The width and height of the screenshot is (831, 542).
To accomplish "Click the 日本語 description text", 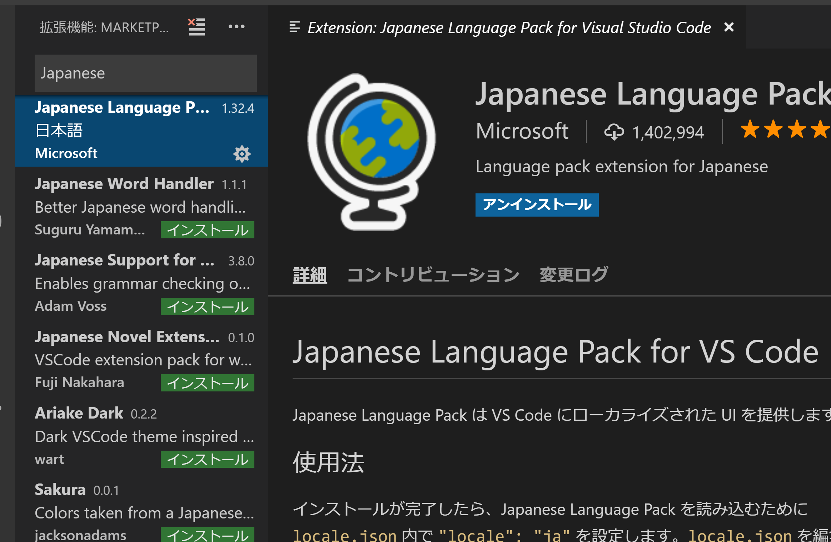I will tap(59, 131).
